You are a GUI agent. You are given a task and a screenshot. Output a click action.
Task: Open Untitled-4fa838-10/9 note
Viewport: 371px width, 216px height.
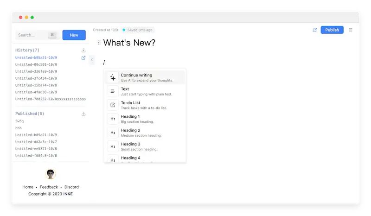pos(36,92)
